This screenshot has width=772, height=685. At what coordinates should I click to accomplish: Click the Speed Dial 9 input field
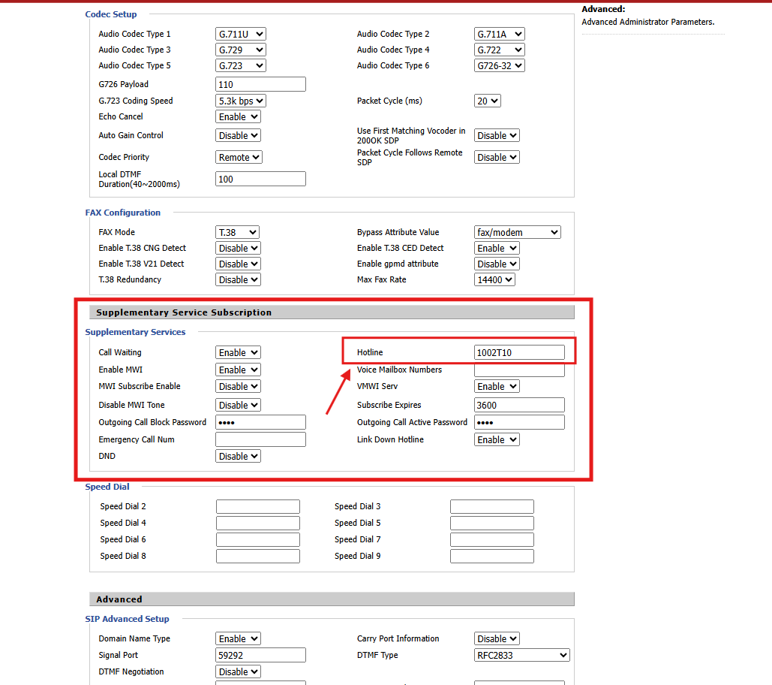[x=492, y=556]
